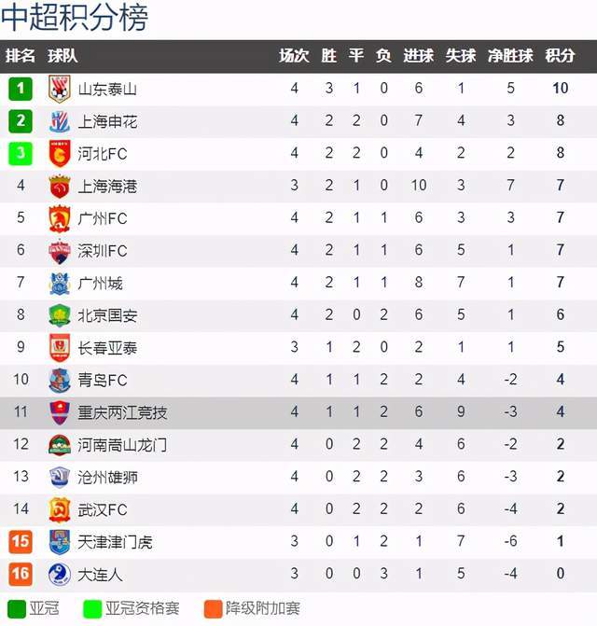Open the 广州FC team logo
This screenshot has height=626, width=597.
pyautogui.click(x=60, y=219)
